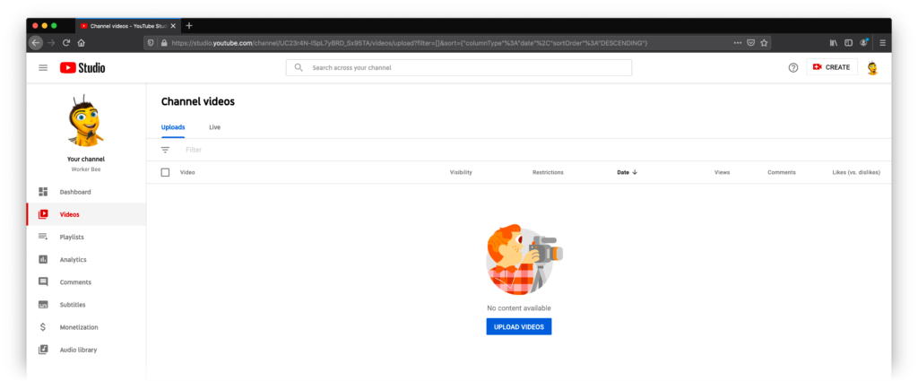Select the Uploads tab
The image size is (918, 381).
tap(173, 127)
